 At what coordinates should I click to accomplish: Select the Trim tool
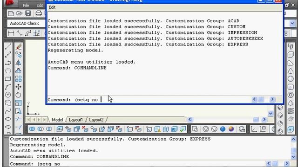click(x=19, y=119)
